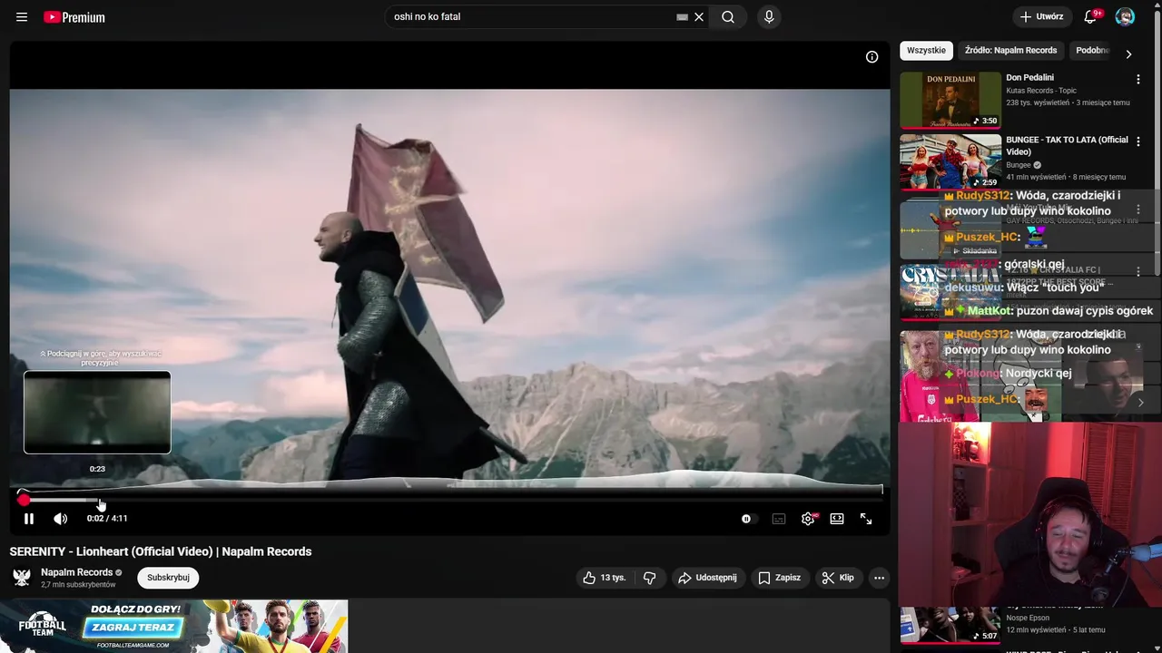Create a Klip from video
The width and height of the screenshot is (1162, 653).
click(838, 578)
